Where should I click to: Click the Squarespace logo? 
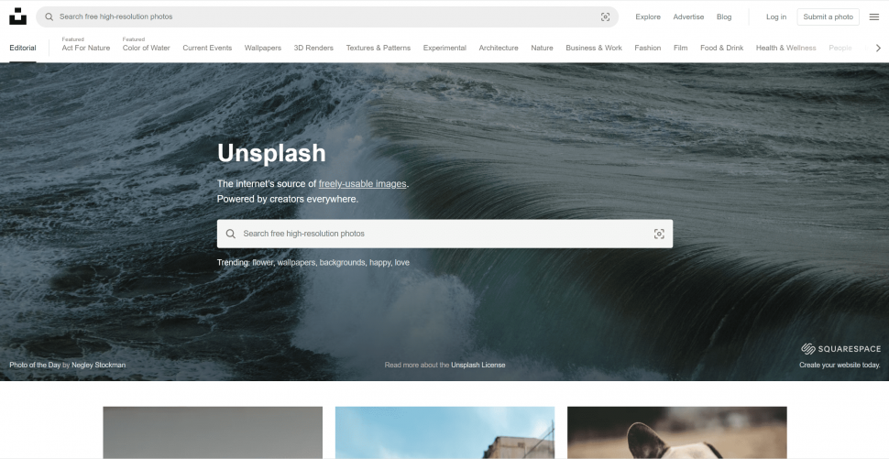click(x=840, y=348)
